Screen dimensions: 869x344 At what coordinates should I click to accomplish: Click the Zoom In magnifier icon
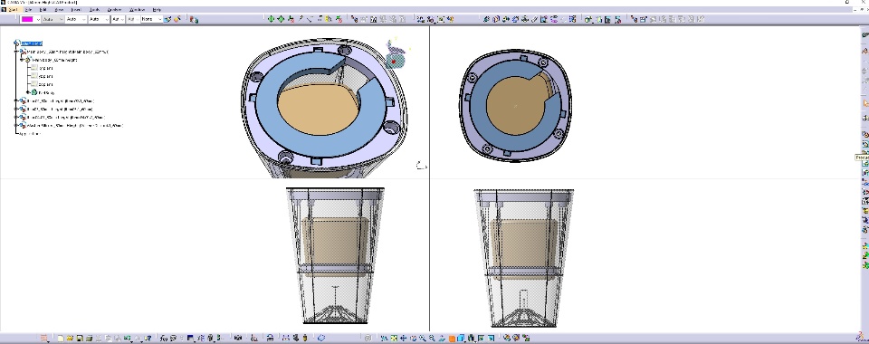pos(423,338)
